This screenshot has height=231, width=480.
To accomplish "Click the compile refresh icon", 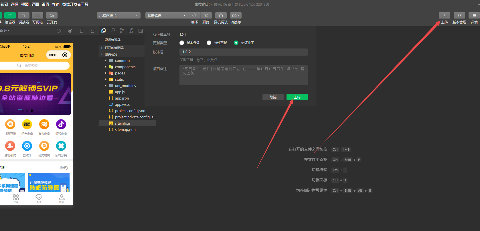I will click(x=195, y=15).
